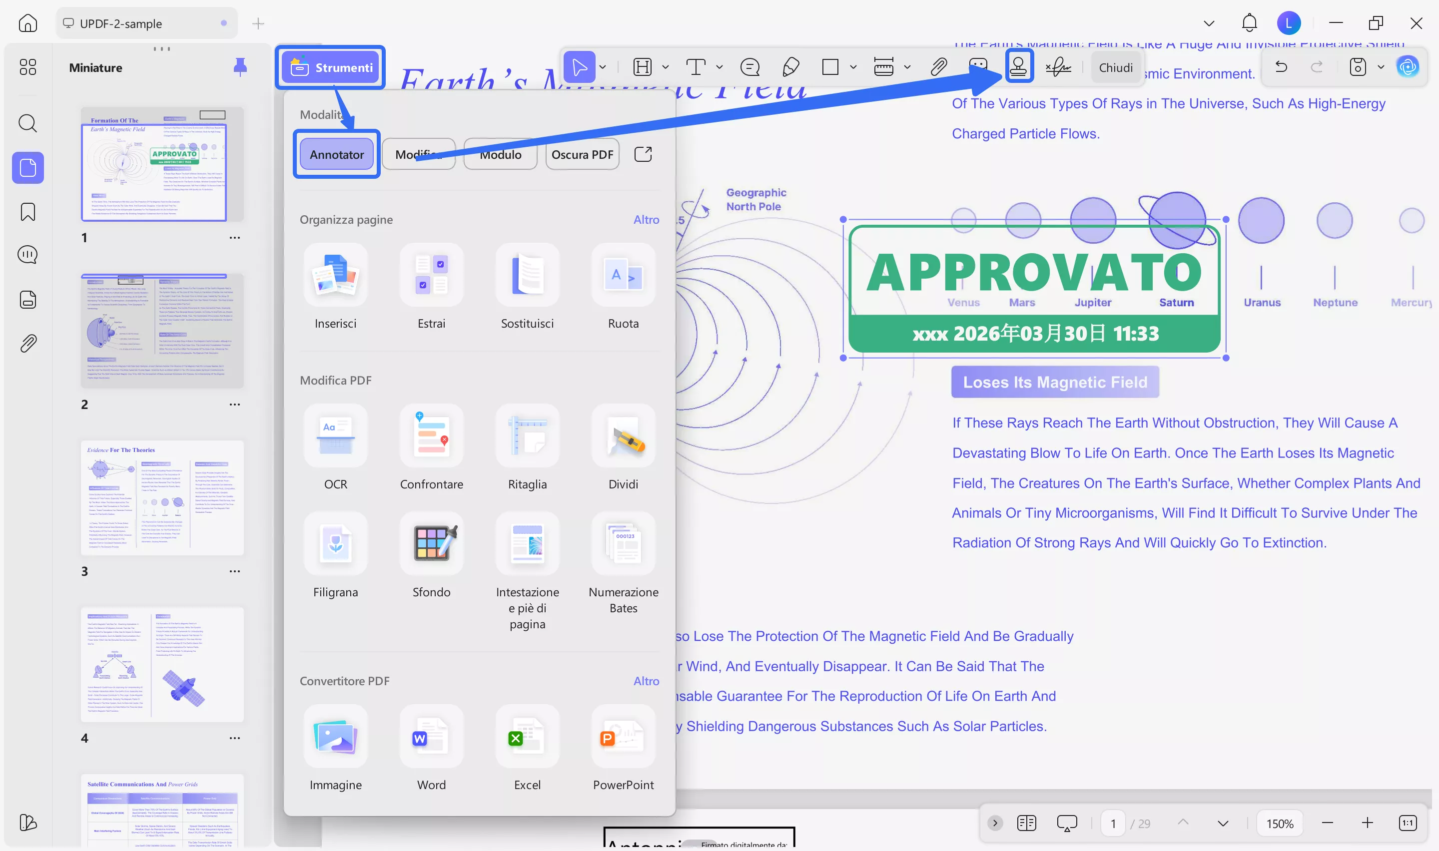
Task: Open options for page 2 thumbnail
Action: pos(234,405)
